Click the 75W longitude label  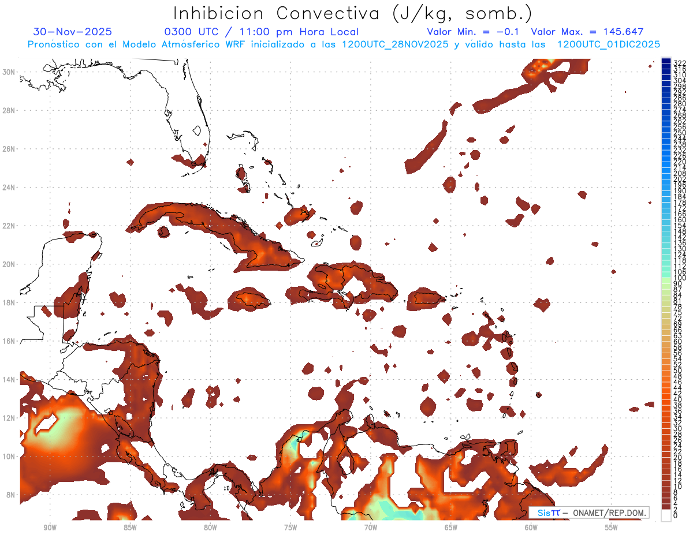click(290, 528)
